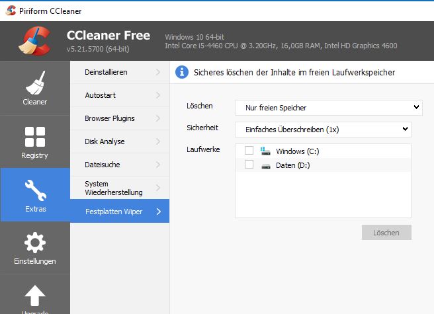The width and height of the screenshot is (434, 314).
Task: Click the Daten (D:) drive icon
Action: pos(266,166)
